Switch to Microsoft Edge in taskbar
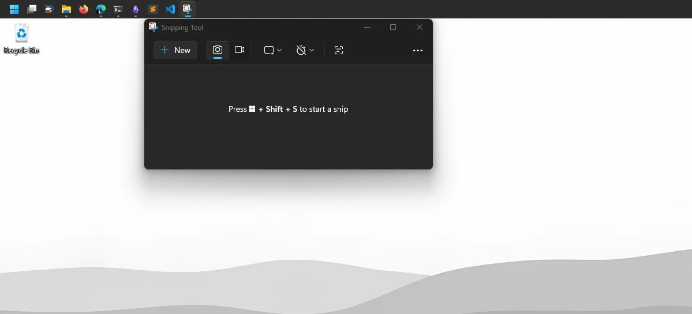 pos(100,9)
